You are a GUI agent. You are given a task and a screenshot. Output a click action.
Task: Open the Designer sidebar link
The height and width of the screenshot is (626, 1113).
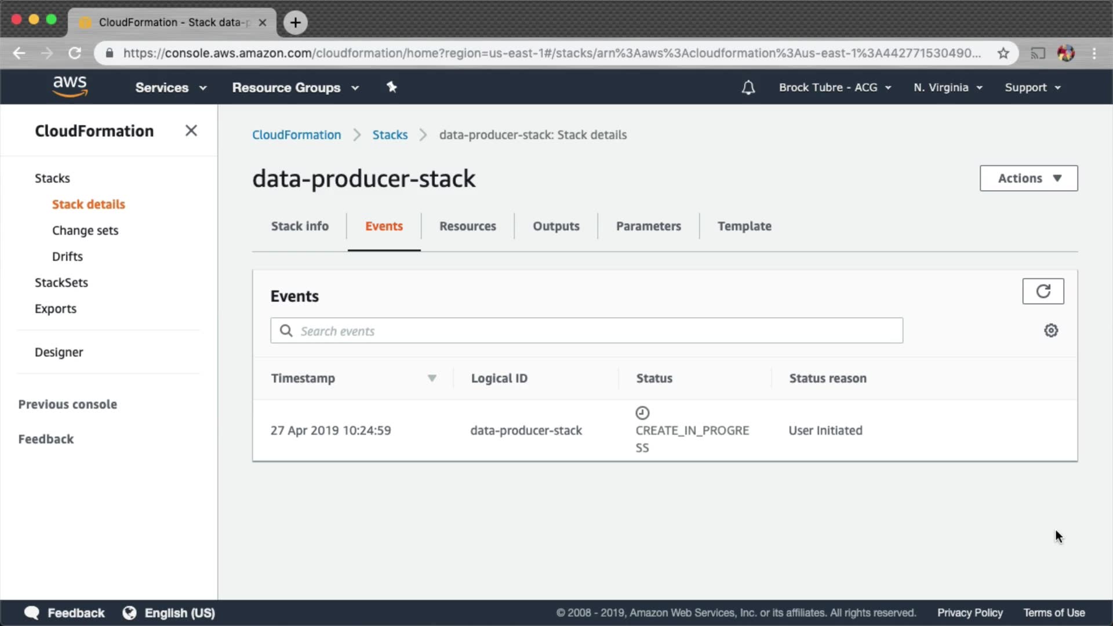click(59, 352)
